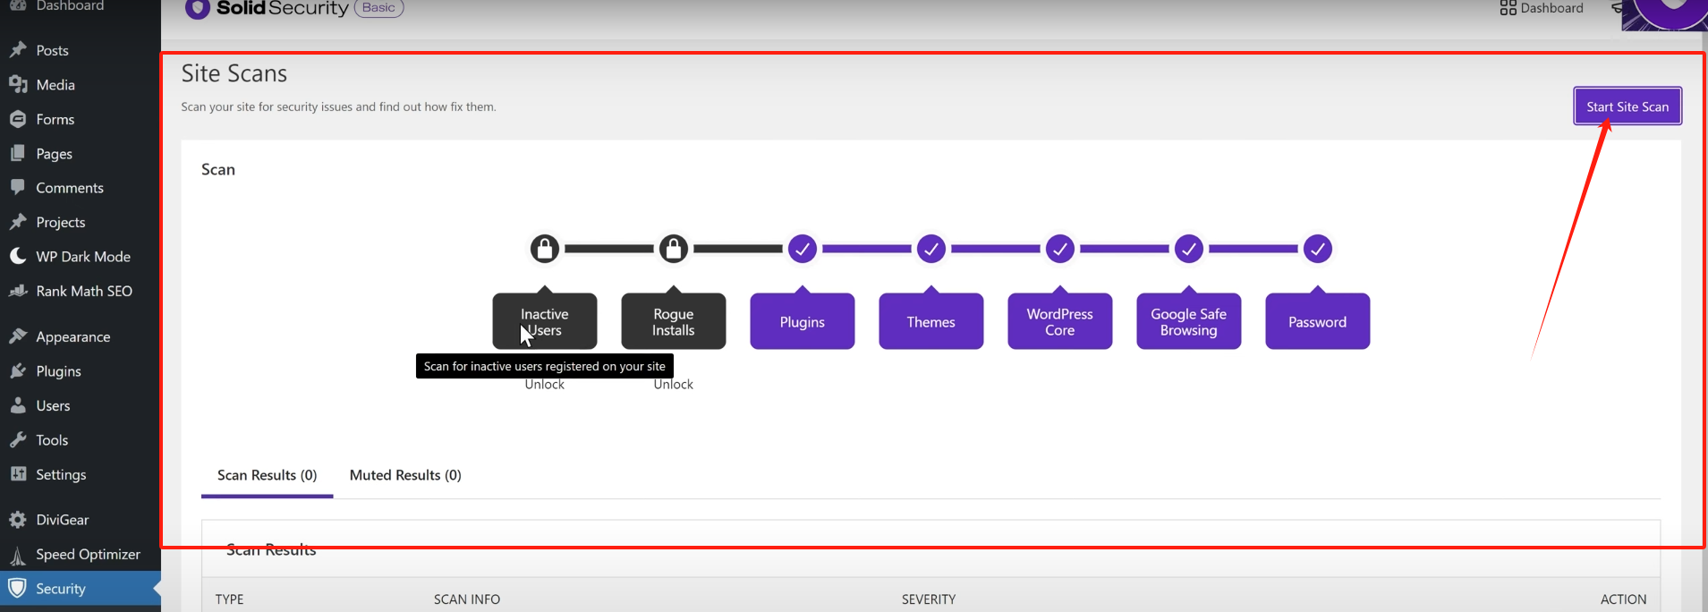
Task: Click the Posts pushpin icon in sidebar
Action: point(18,50)
